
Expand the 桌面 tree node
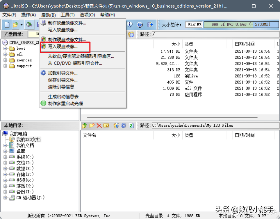pyautogui.click(x=5, y=151)
